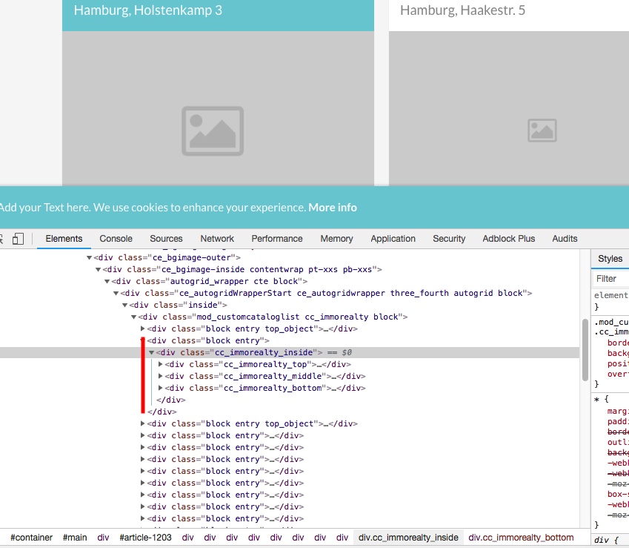Expand the cc_immorealty_top div node

161,364
